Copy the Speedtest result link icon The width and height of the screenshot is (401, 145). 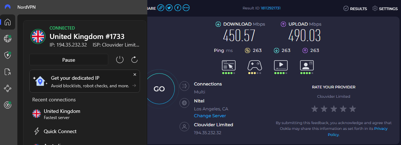pos(161,8)
